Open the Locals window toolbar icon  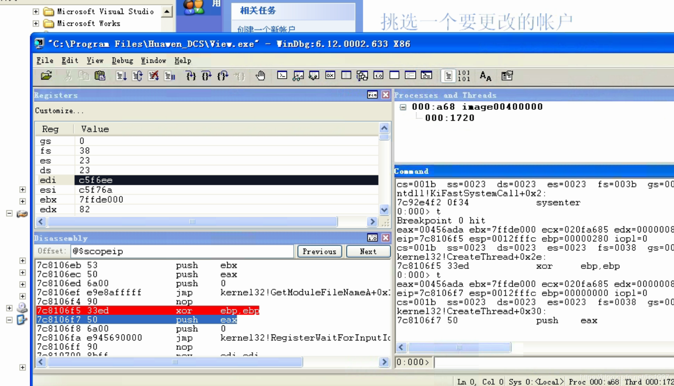point(314,75)
